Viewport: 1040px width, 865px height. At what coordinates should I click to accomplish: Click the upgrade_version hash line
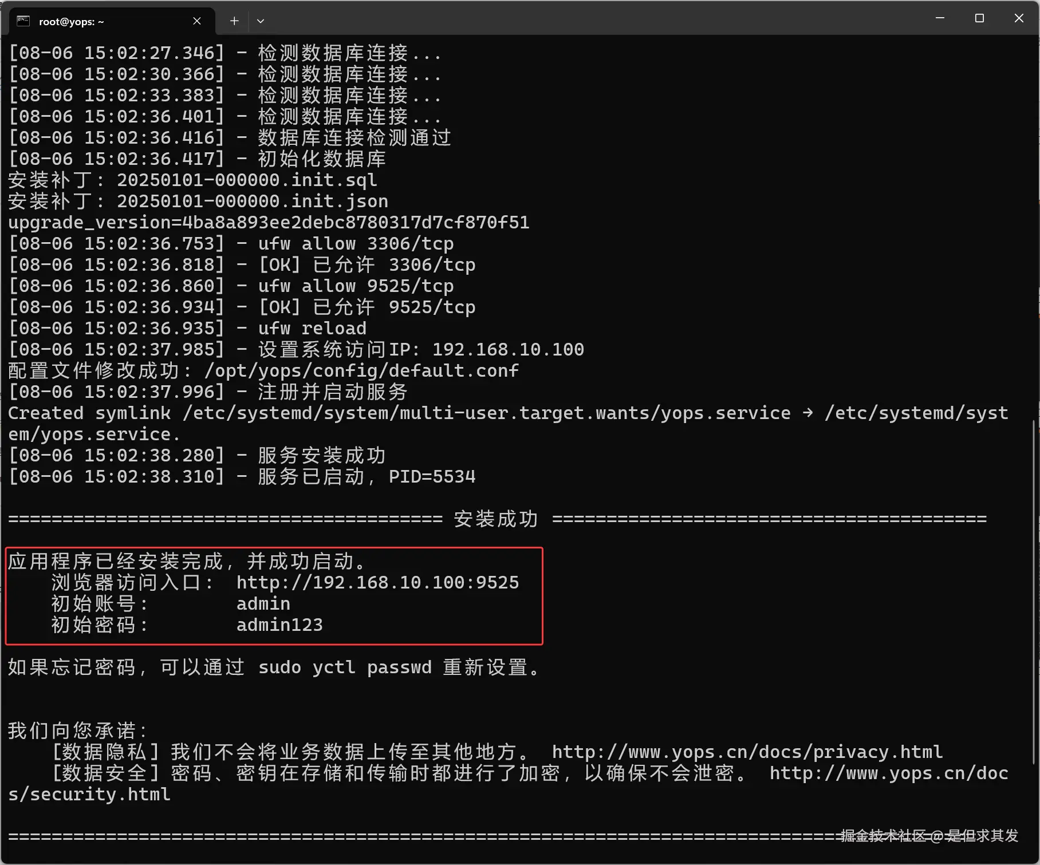(x=268, y=222)
